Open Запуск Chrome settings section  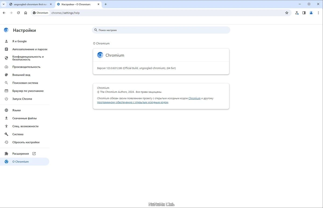click(x=24, y=99)
